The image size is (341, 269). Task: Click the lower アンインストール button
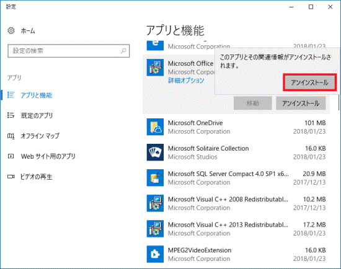coord(301,104)
